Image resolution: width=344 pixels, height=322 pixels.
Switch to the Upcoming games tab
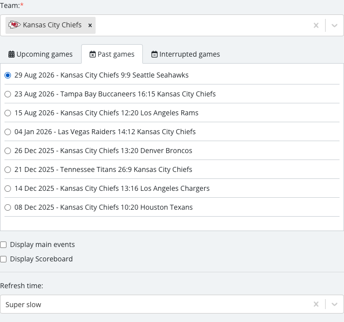click(40, 54)
